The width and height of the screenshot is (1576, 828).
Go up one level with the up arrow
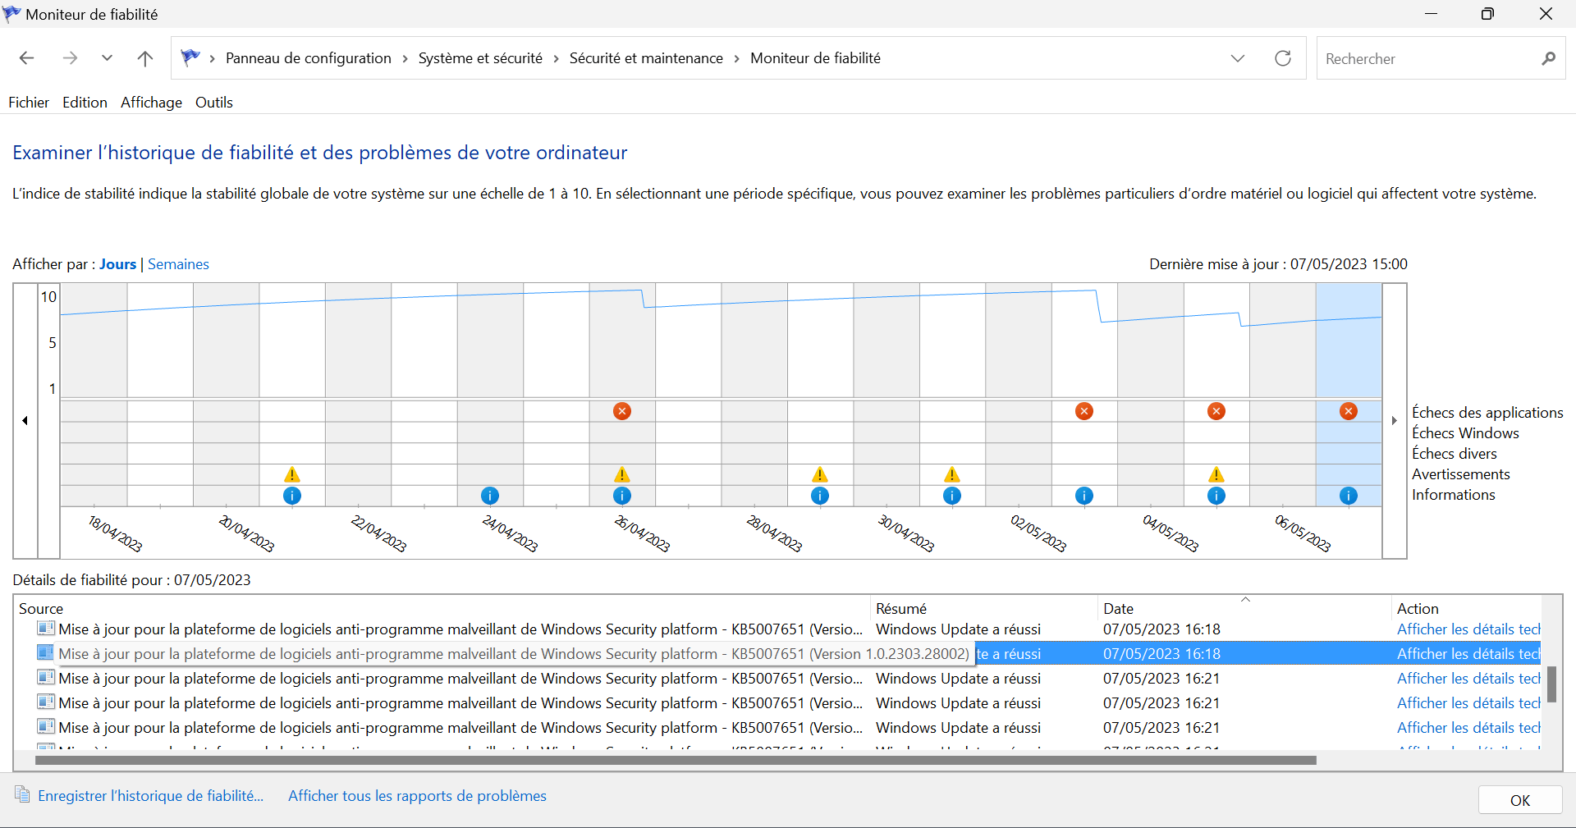[x=145, y=58]
